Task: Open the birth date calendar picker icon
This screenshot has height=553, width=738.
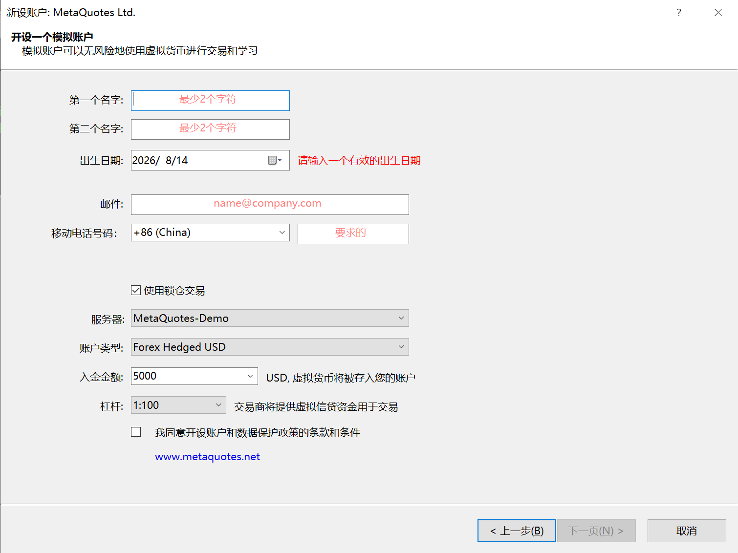Action: point(275,160)
